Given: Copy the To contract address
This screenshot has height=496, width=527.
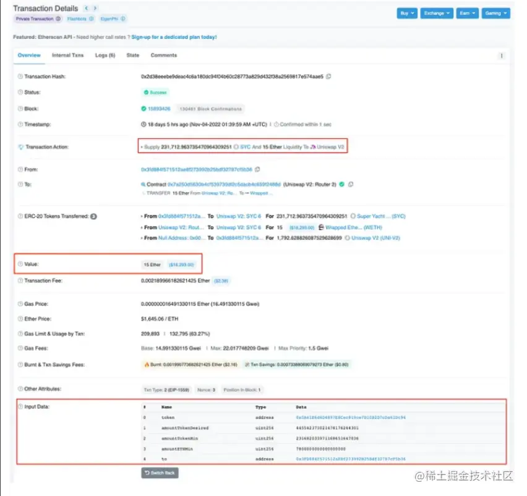Looking at the screenshot, I should [351, 184].
